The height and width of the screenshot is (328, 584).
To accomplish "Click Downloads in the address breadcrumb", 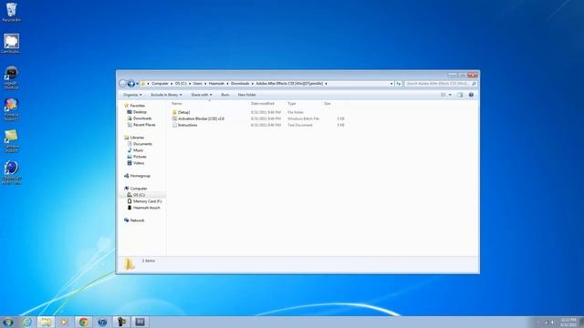I will 240,84.
